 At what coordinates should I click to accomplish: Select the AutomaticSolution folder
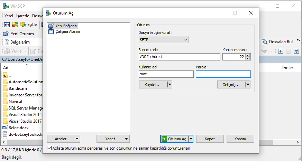click(x=23, y=82)
